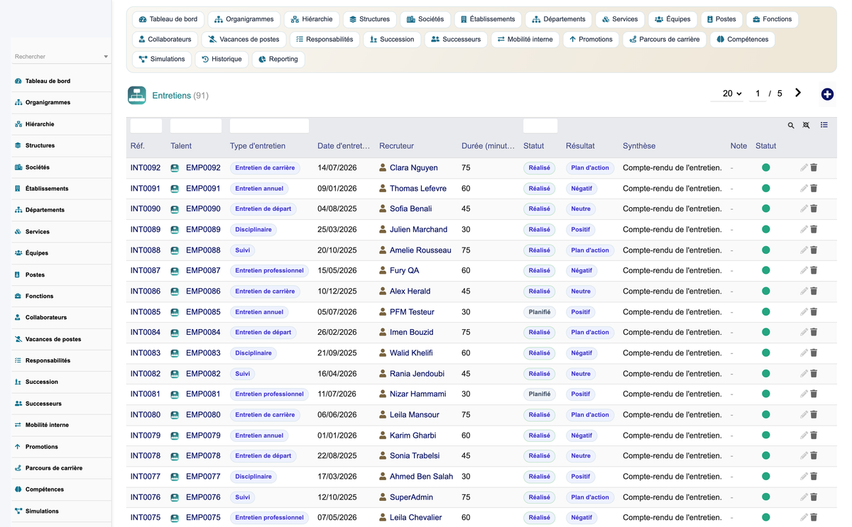The image size is (852, 527).
Task: Go to next page arrow
Action: [x=798, y=93]
